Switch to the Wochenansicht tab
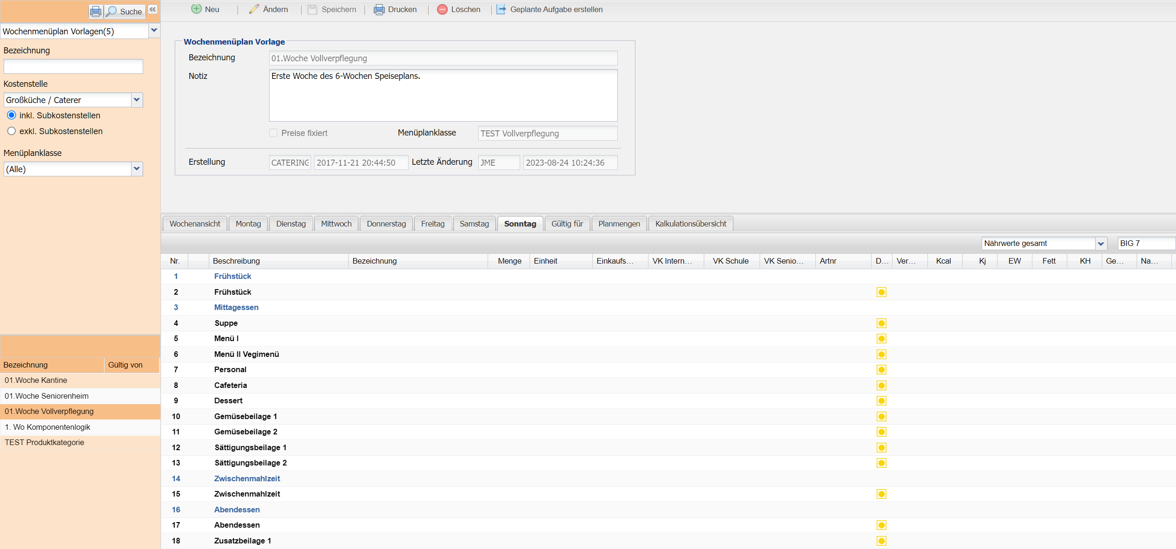This screenshot has height=549, width=1176. point(195,224)
